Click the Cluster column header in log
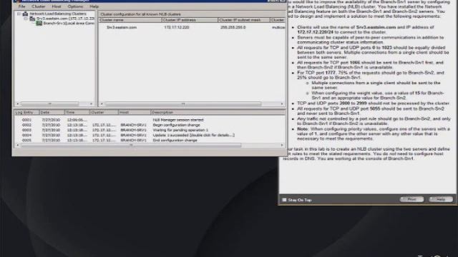 pyautogui.click(x=104, y=112)
